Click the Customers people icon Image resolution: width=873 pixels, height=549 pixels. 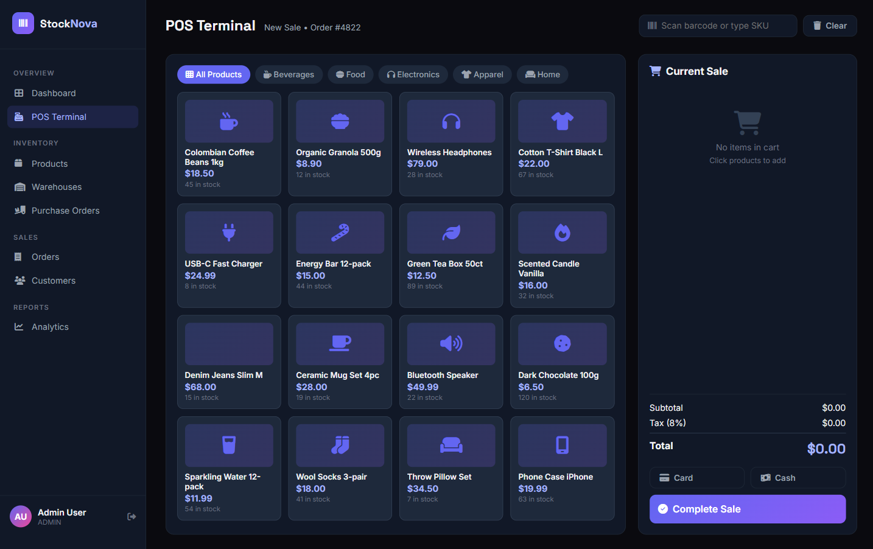click(x=19, y=281)
